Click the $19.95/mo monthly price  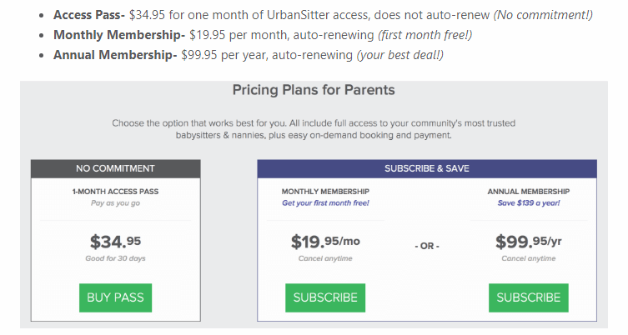pyautogui.click(x=325, y=242)
